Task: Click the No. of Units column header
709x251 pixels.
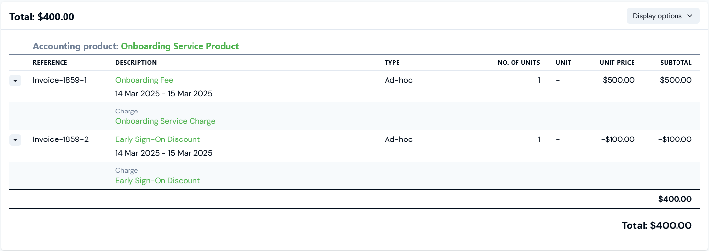Action: point(518,63)
